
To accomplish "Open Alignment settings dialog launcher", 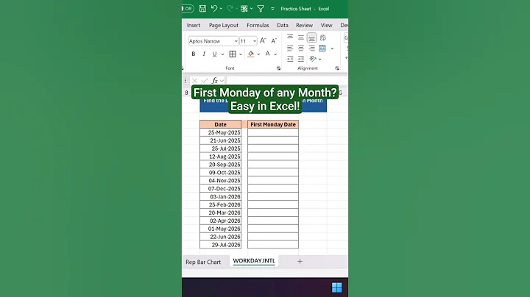I will 337,68.
